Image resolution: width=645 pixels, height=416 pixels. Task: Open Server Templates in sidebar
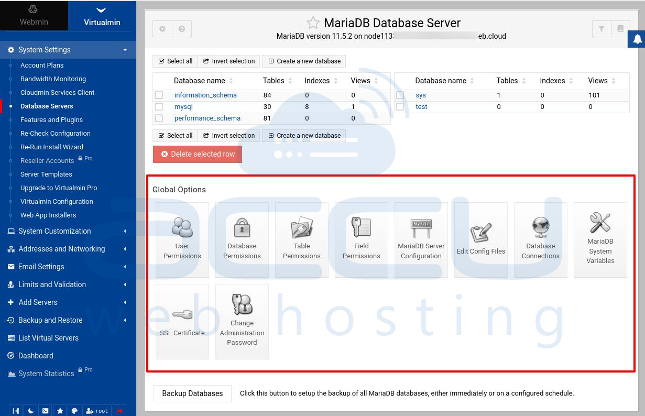46,174
